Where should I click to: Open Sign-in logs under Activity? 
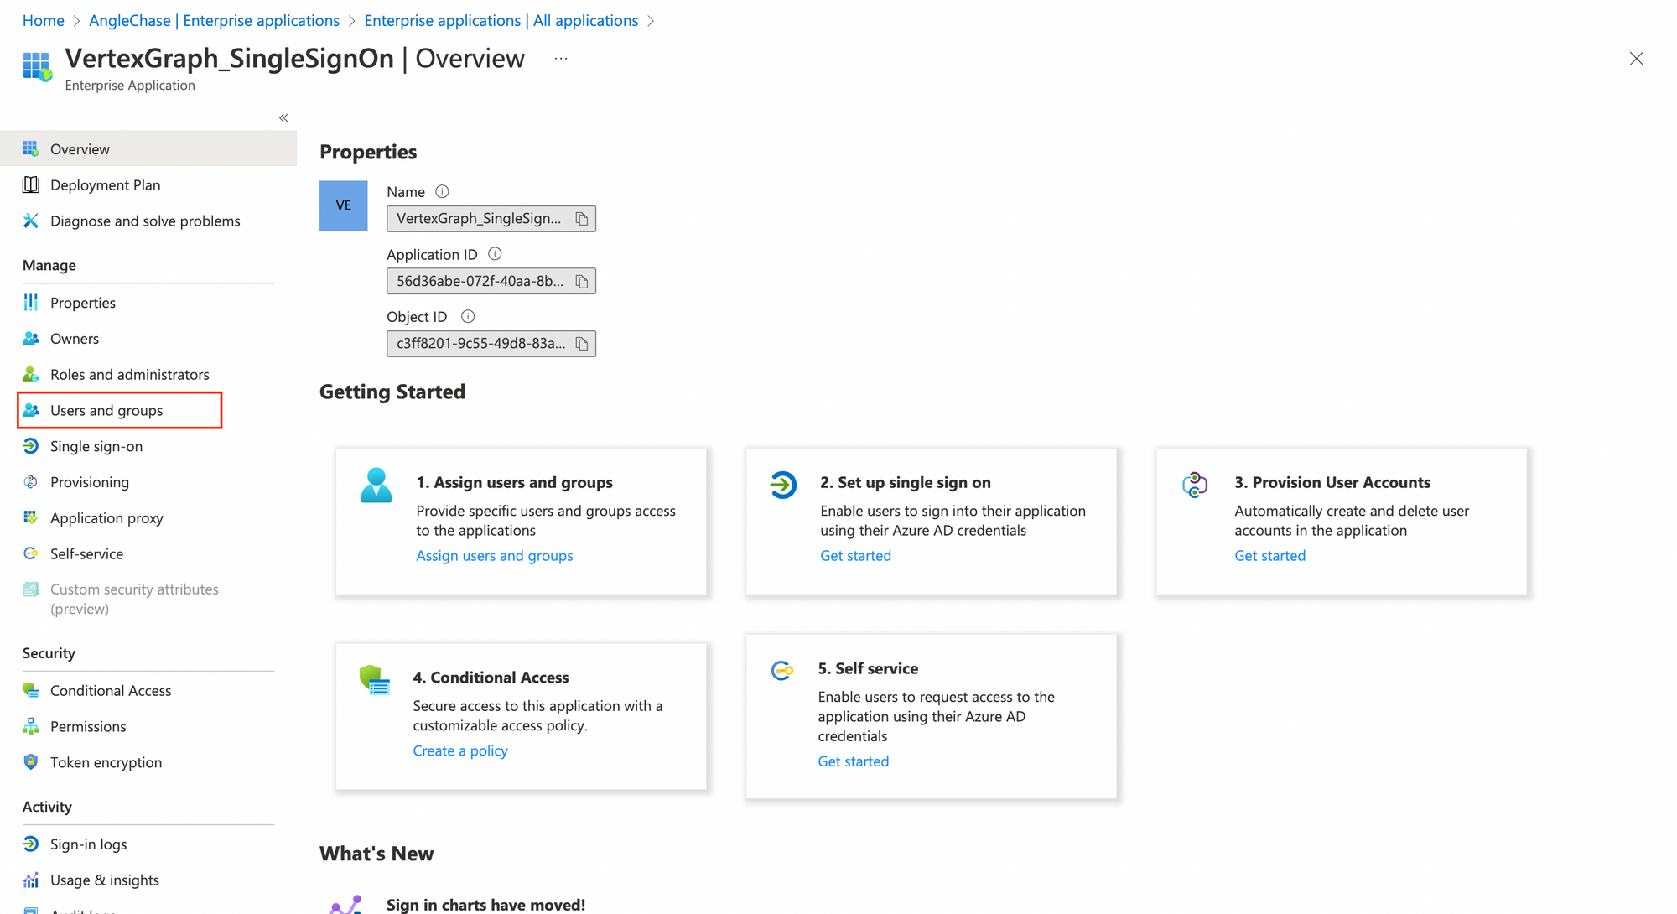point(89,844)
